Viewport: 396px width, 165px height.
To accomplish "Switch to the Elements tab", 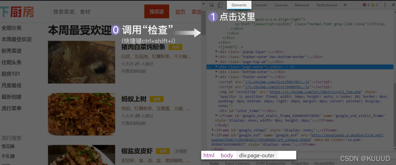I will click(x=239, y=5).
